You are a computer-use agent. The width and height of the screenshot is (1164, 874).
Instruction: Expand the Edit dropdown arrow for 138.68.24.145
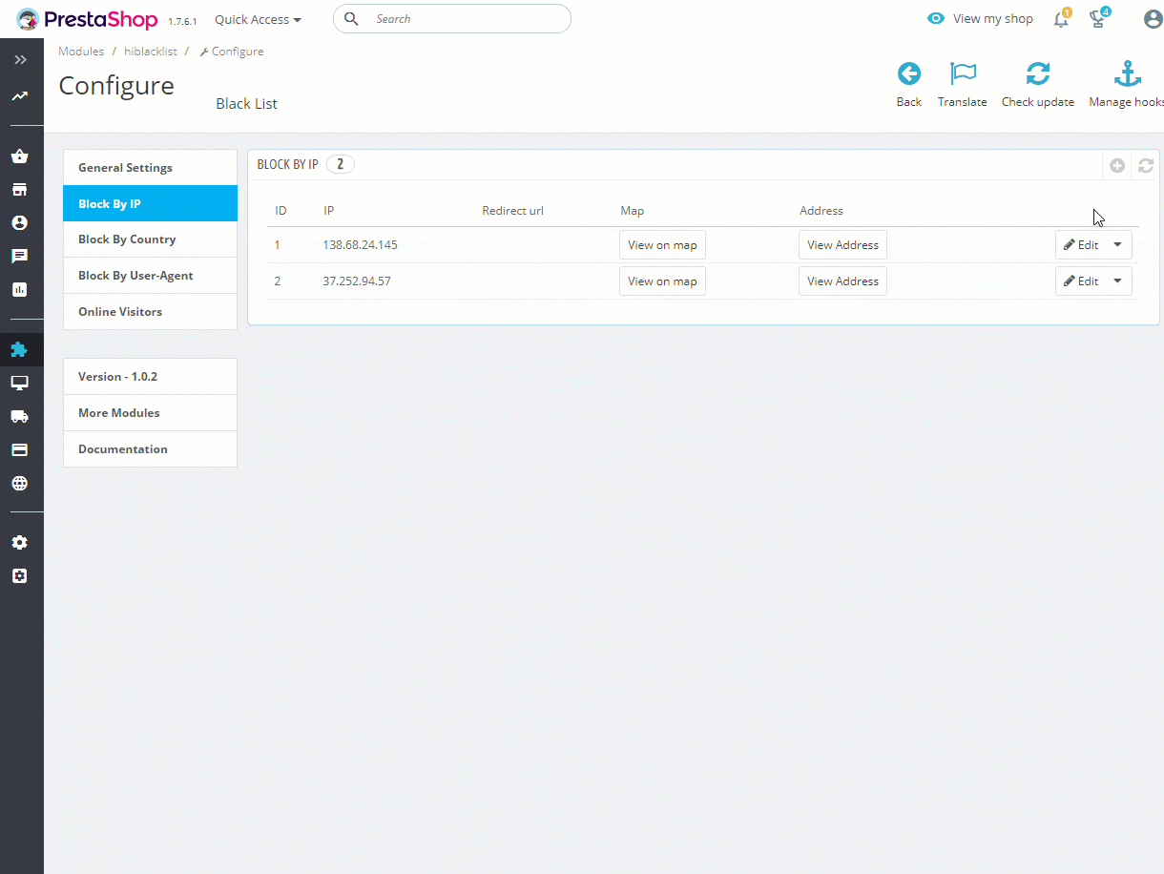1118,245
